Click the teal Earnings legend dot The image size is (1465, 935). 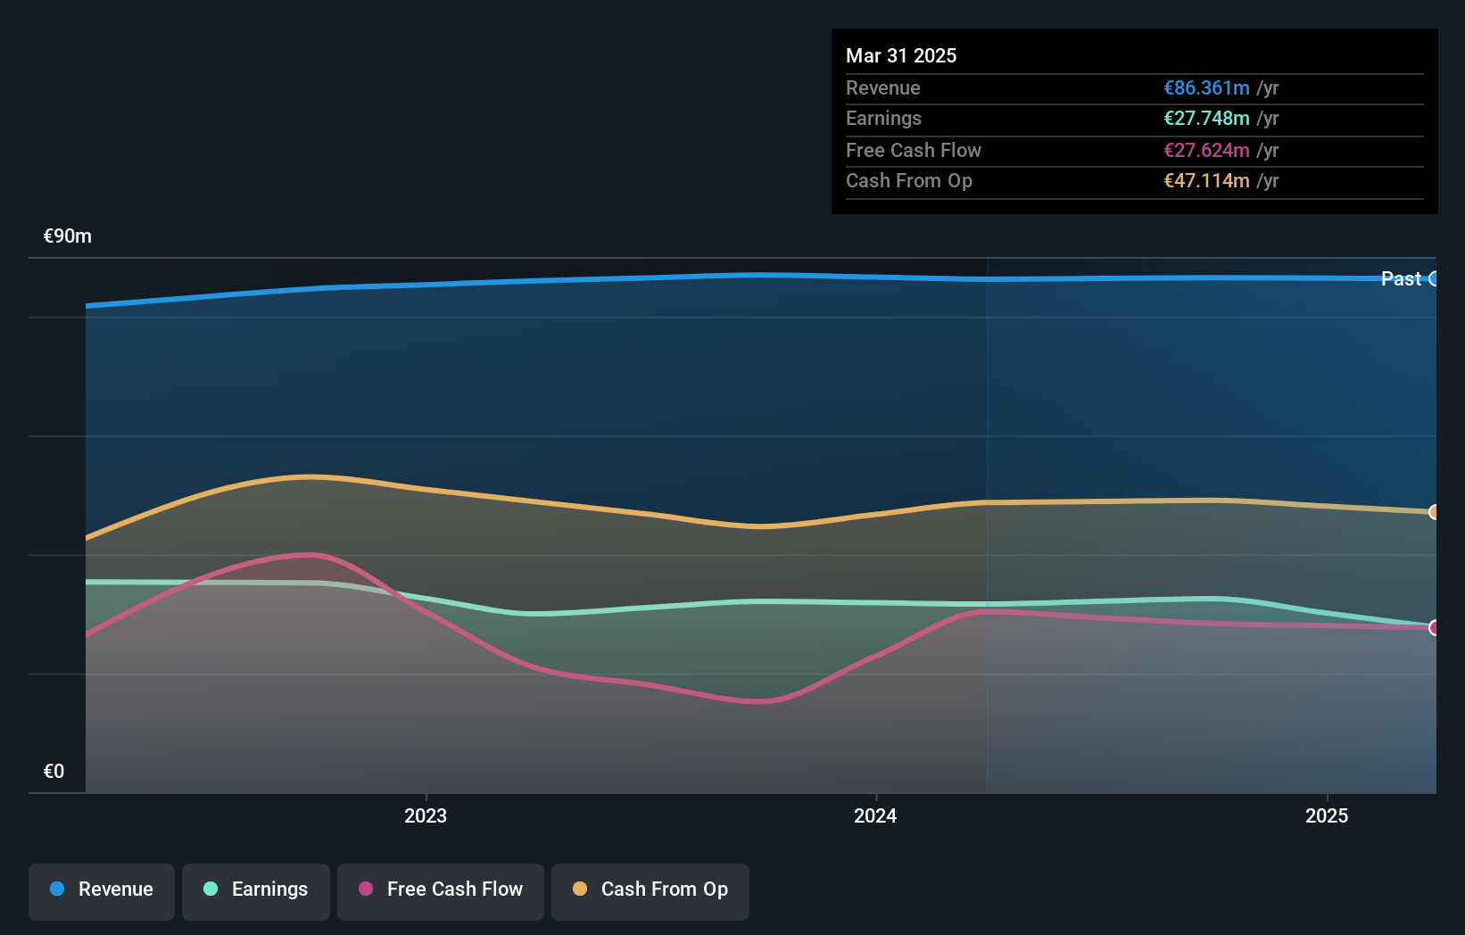[211, 889]
